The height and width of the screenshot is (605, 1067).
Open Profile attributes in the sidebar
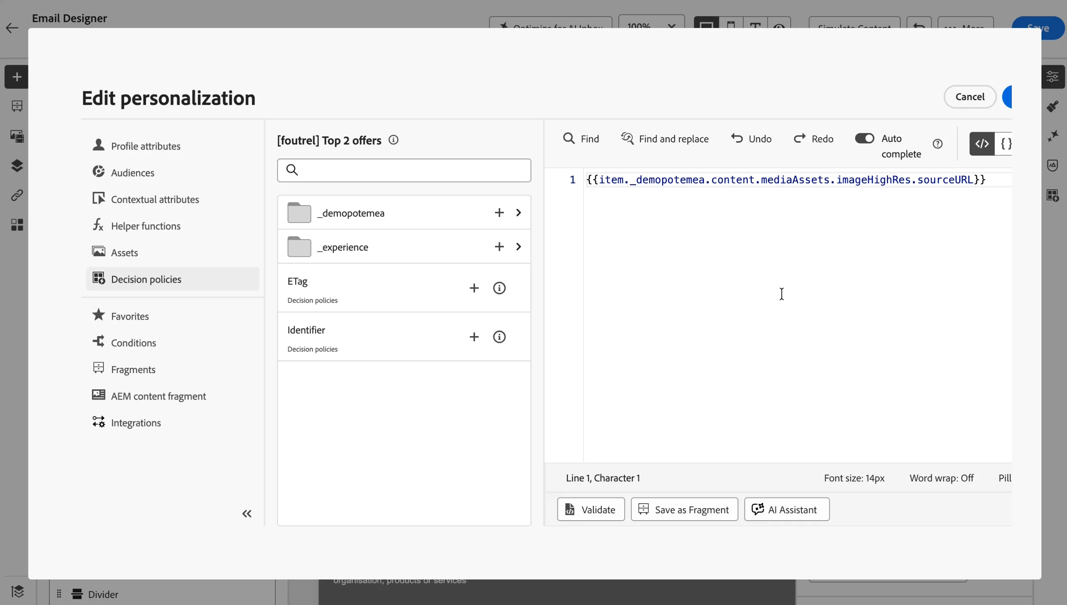172,146
